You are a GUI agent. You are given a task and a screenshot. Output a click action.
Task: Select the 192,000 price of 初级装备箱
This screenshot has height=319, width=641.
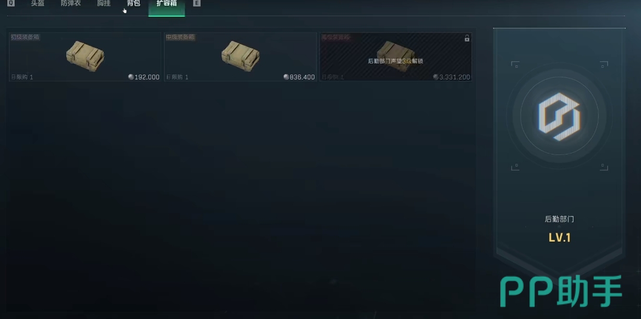point(147,77)
